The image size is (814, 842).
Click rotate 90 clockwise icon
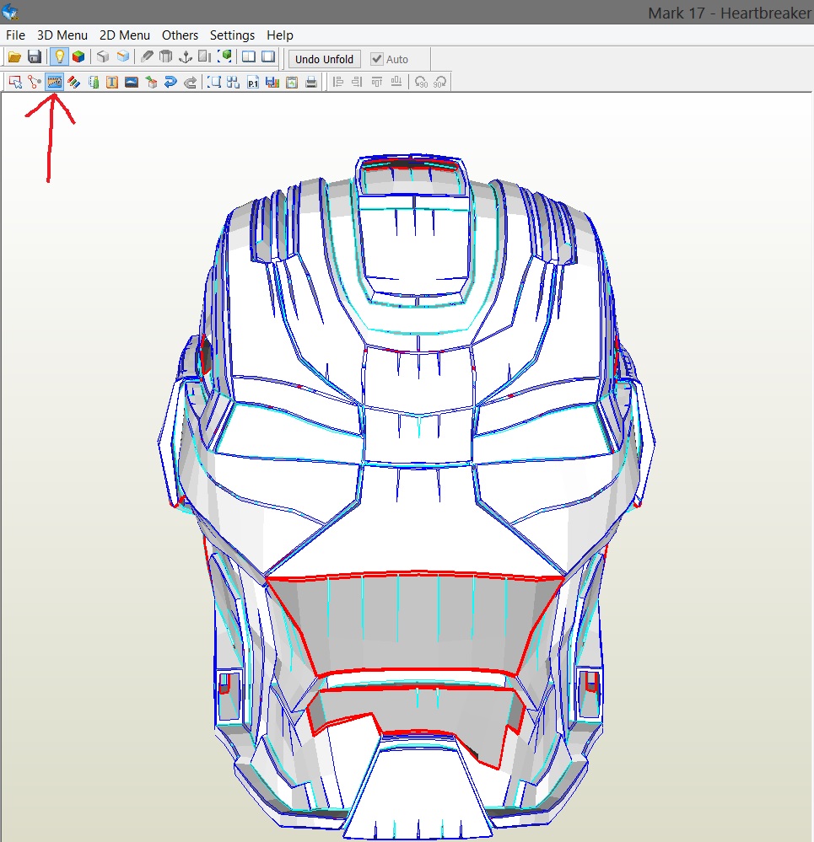pyautogui.click(x=440, y=82)
